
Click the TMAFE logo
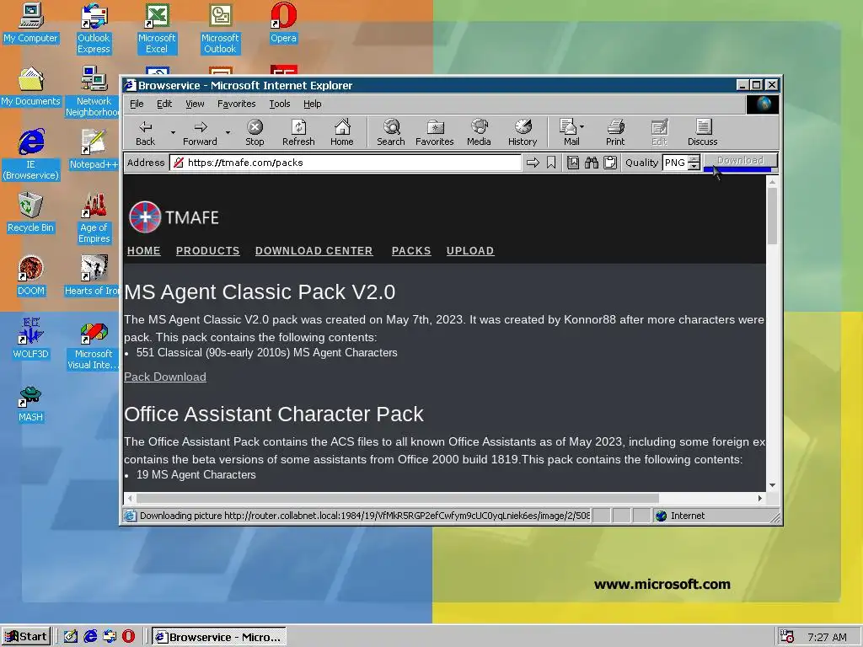pyautogui.click(x=174, y=217)
